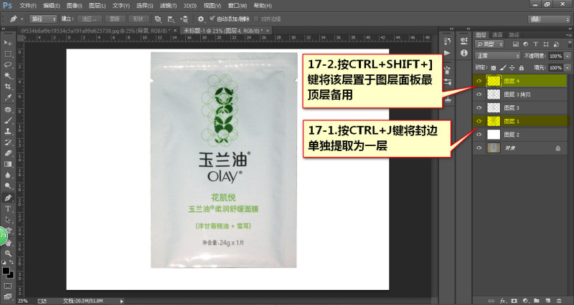Select the Healing Brush tool
Viewport: 574px width, 305px height.
(x=8, y=110)
